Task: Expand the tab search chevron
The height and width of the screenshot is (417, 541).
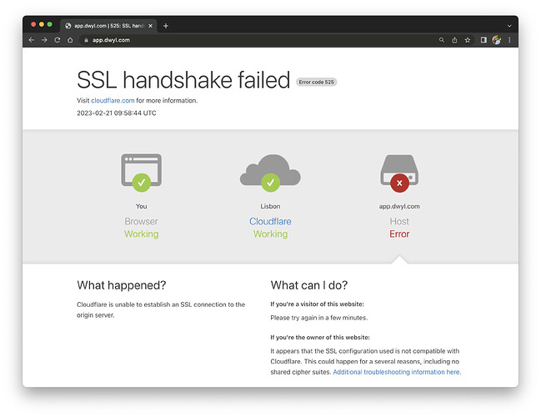Action: pyautogui.click(x=509, y=25)
